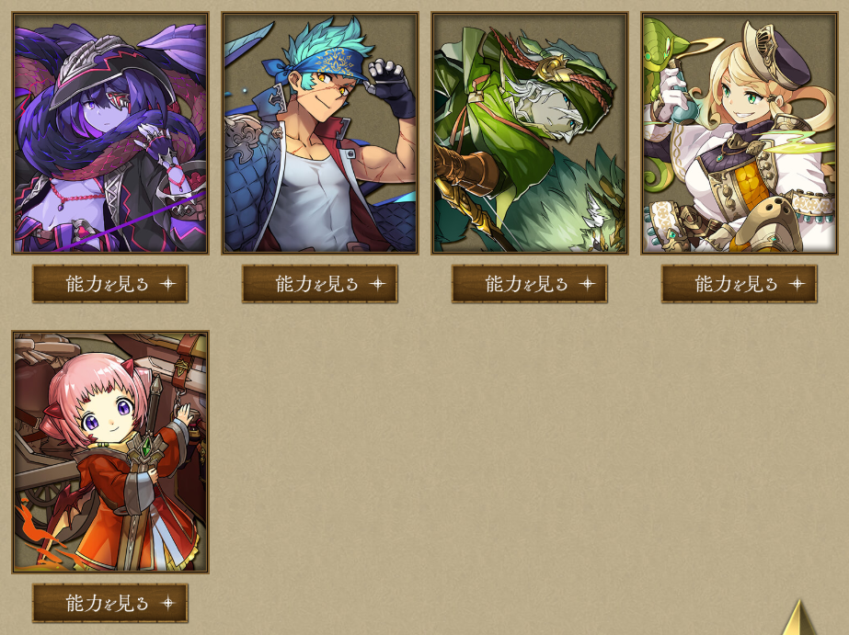Open the green-robed hooded archer card
This screenshot has height=635, width=849.
[x=530, y=133]
